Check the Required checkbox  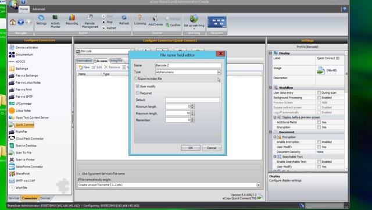point(138,93)
